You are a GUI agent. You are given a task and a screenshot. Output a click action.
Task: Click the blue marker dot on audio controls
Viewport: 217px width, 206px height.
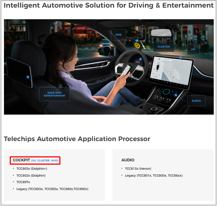pos(176,95)
